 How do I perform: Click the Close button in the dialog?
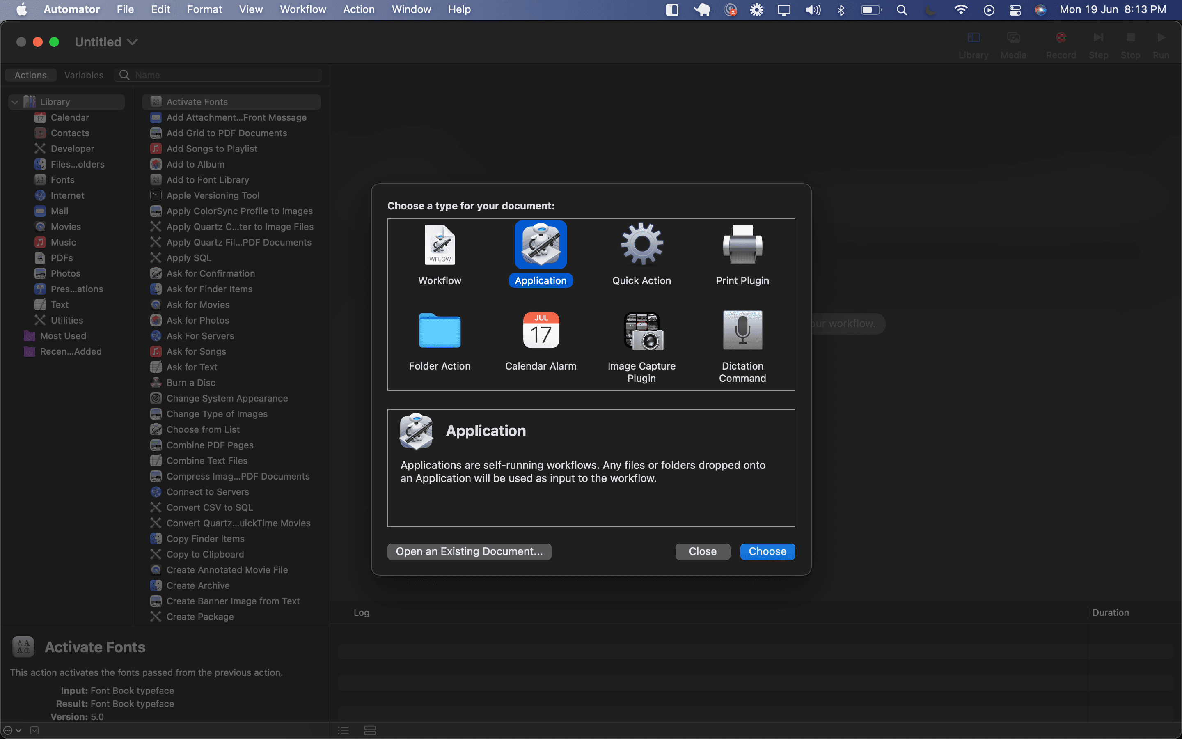tap(702, 551)
